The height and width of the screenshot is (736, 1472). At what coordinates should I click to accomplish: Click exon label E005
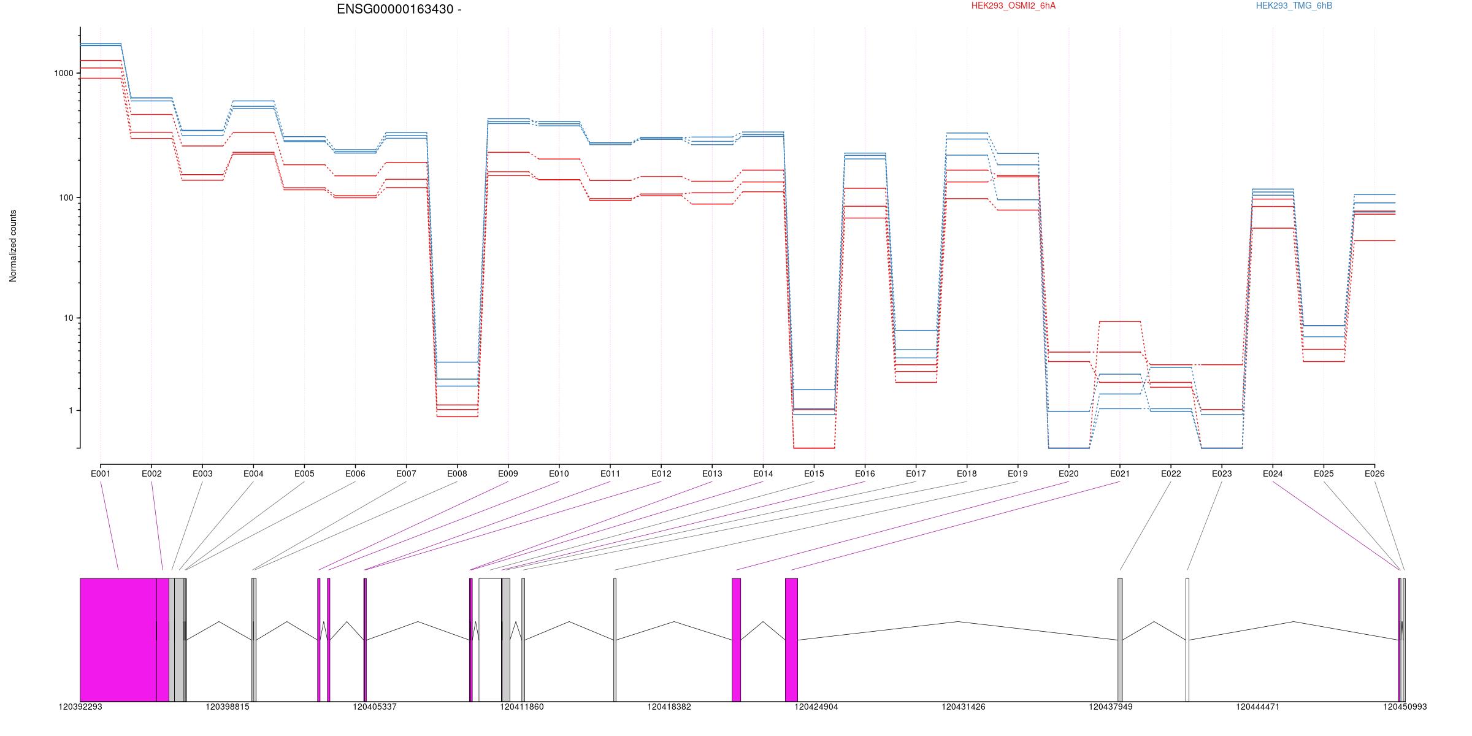[x=304, y=473]
